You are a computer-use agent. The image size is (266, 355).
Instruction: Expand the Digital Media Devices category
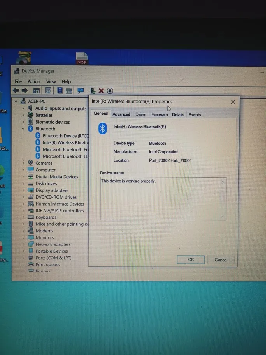click(x=23, y=176)
